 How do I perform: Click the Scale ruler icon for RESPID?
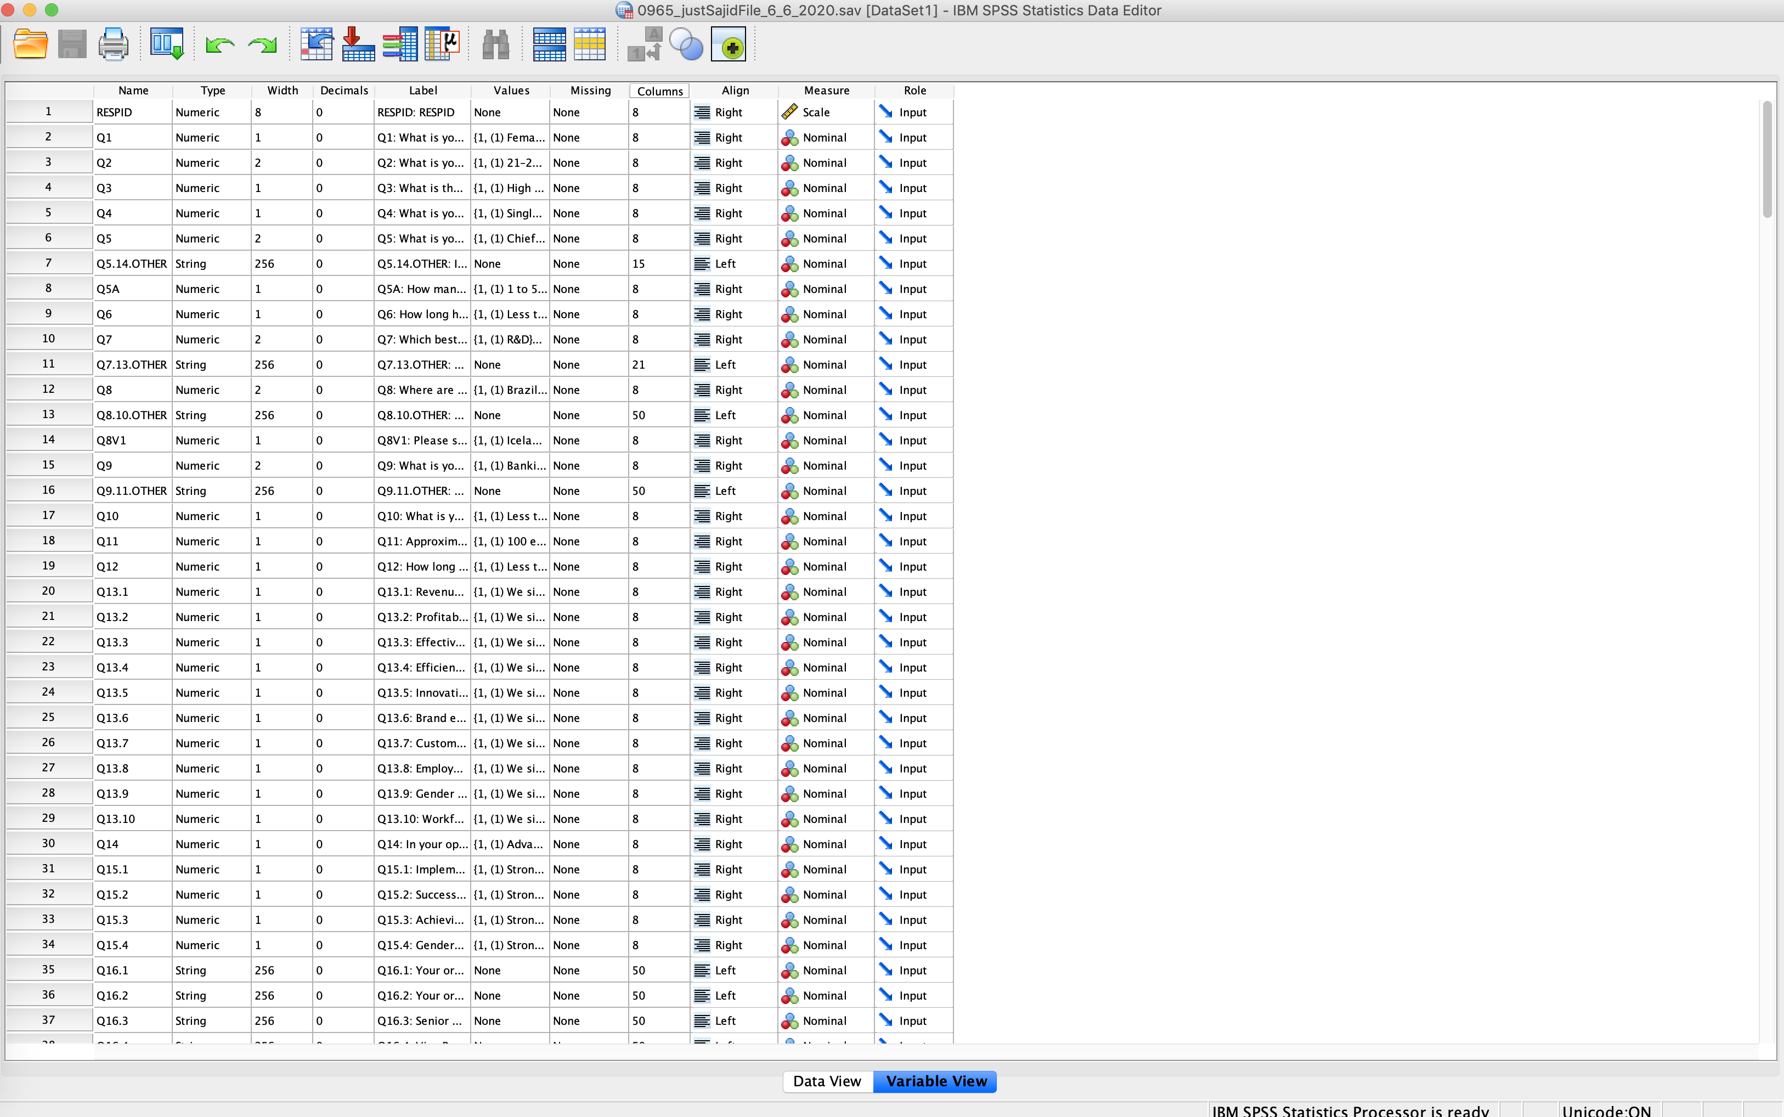pyautogui.click(x=789, y=111)
